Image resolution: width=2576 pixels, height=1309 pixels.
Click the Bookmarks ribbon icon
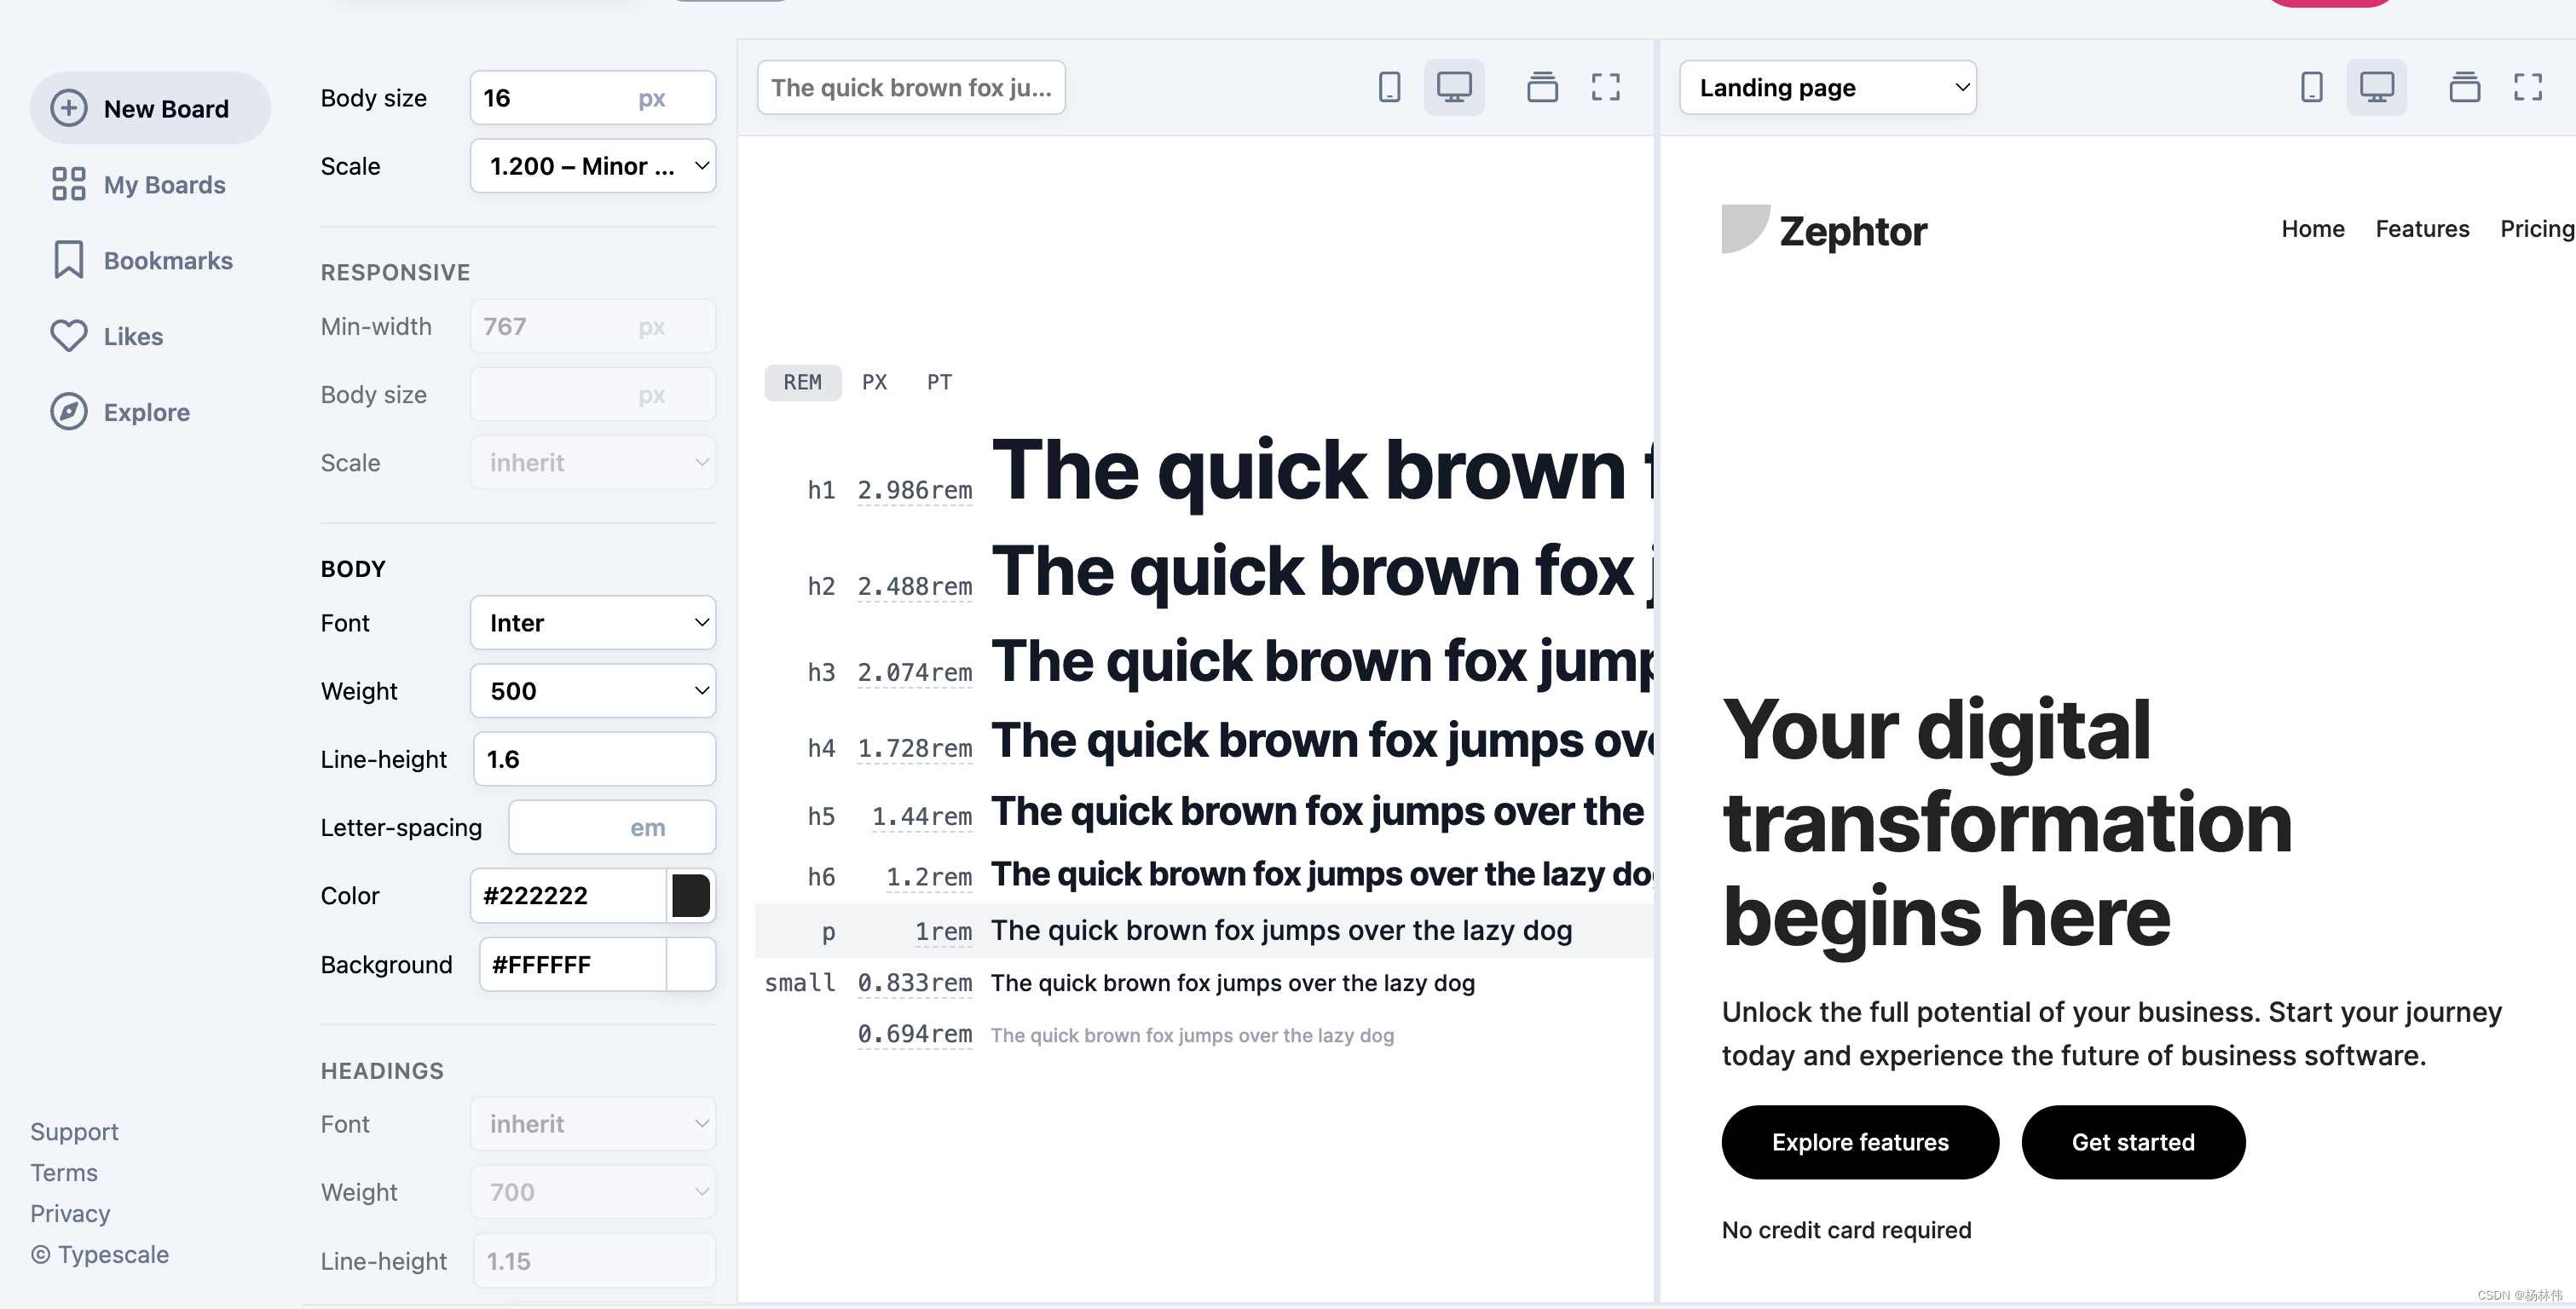[68, 260]
